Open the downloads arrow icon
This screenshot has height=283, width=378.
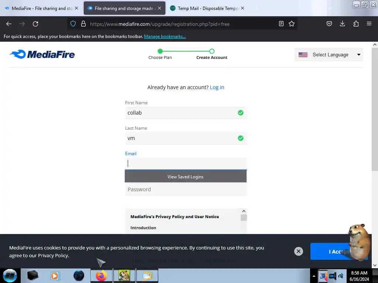(x=342, y=24)
